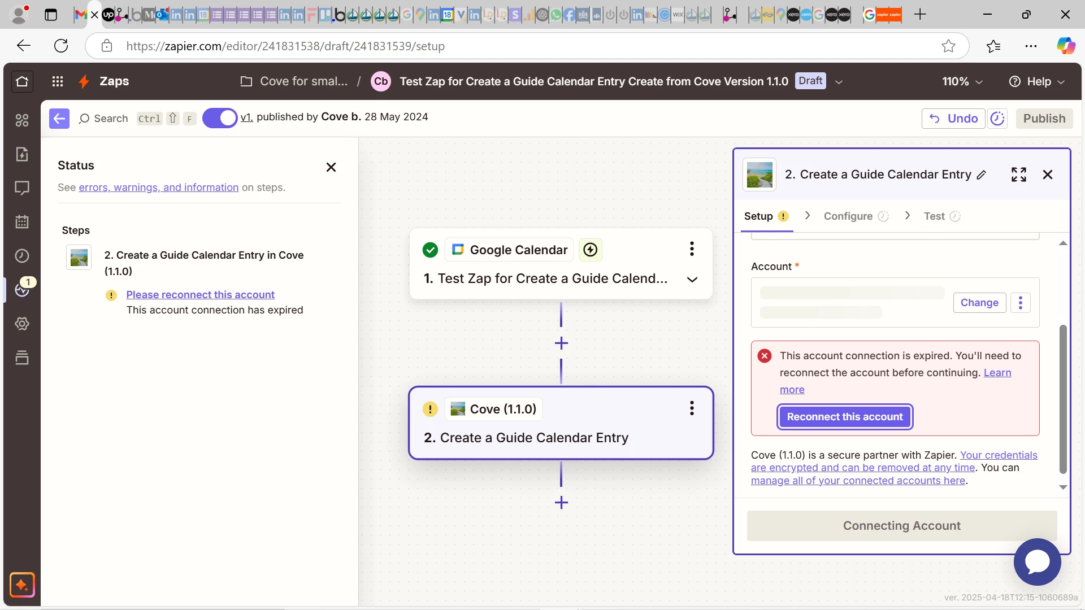
Task: Open the 110% zoom dropdown
Action: [962, 81]
